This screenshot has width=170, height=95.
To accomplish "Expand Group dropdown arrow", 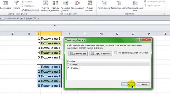I will point(104,11).
